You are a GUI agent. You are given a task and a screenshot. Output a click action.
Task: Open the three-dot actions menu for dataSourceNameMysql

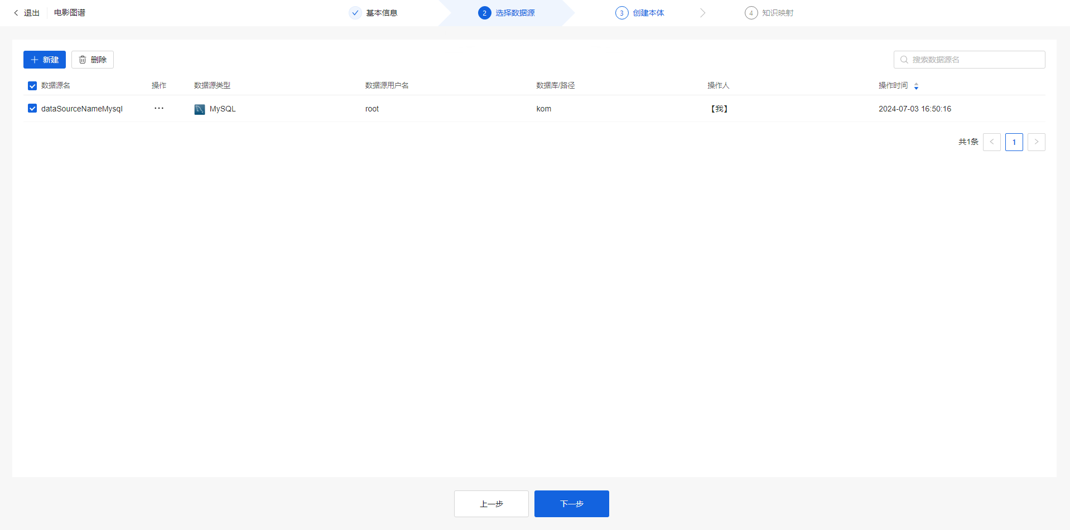[x=159, y=109]
